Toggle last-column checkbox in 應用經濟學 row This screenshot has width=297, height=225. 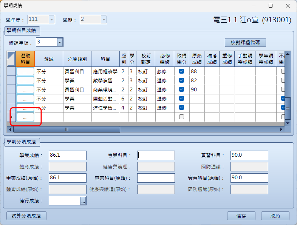pos(283,71)
